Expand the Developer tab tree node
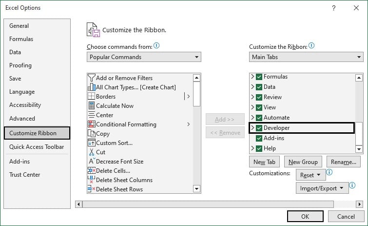 pyautogui.click(x=252, y=127)
